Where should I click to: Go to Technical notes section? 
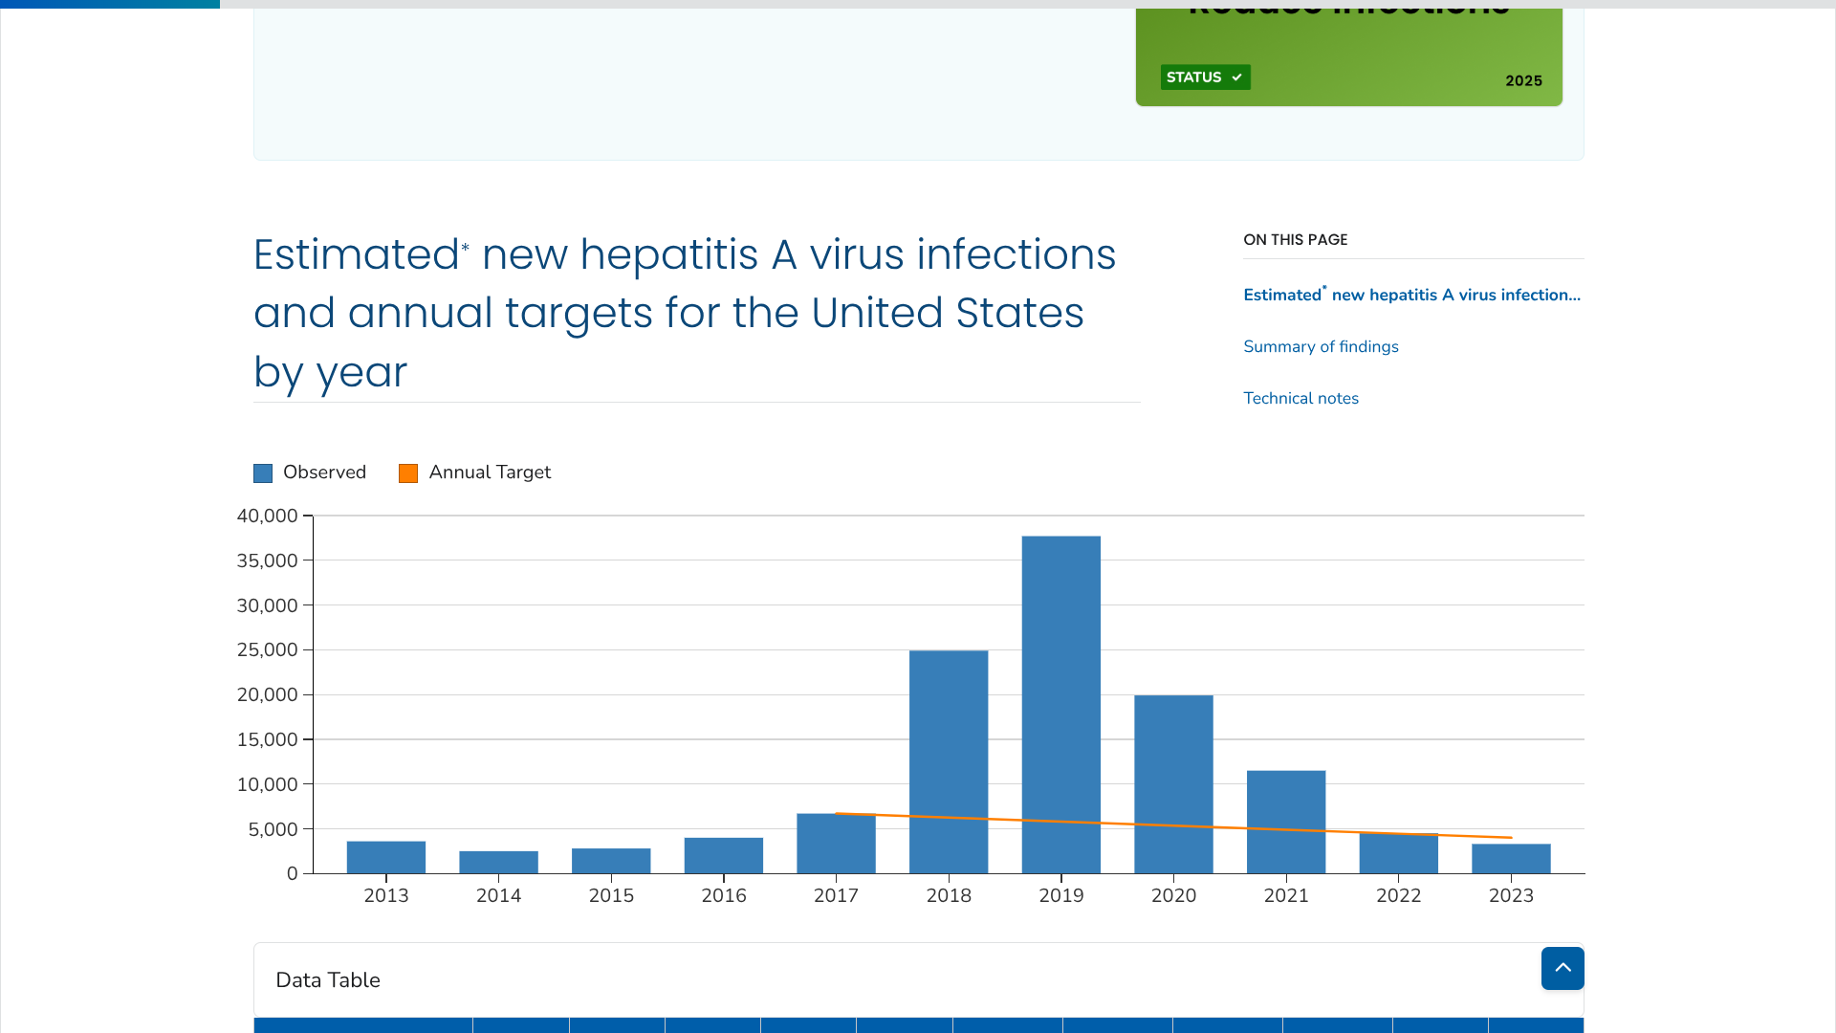pos(1300,398)
